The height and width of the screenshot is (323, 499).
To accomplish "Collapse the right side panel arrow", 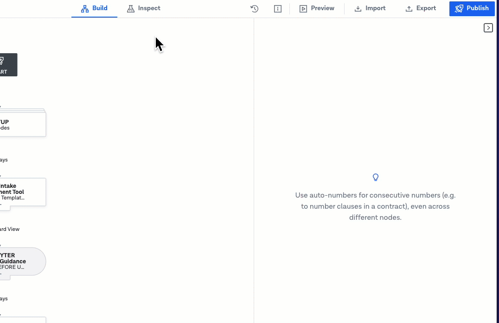I will coord(488,28).
